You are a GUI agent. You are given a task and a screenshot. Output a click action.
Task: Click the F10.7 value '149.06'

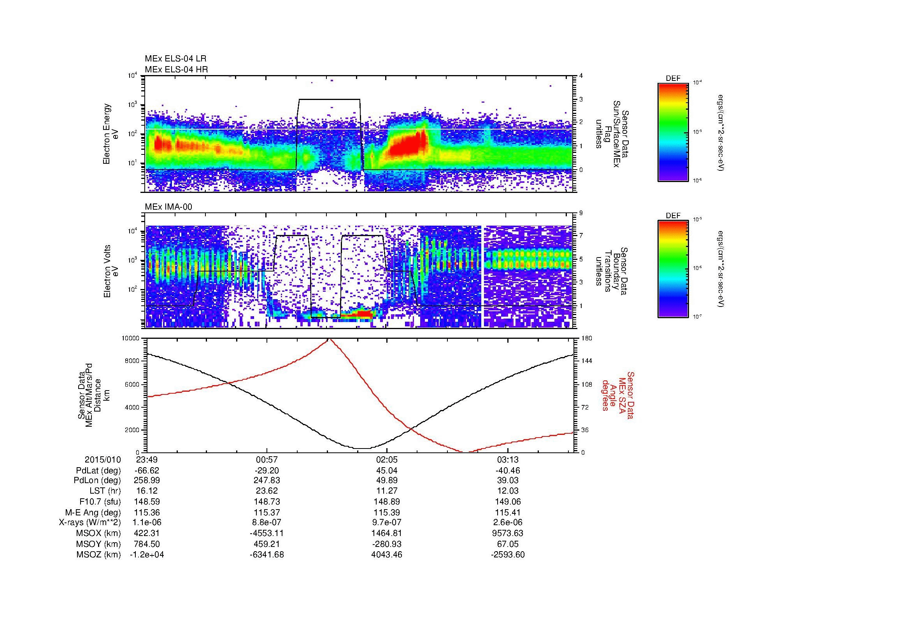pos(507,502)
